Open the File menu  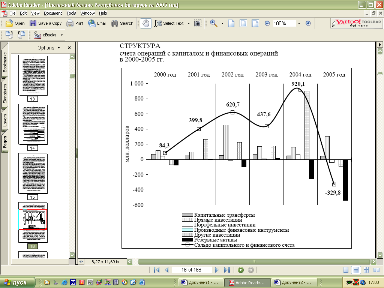(x=12, y=13)
